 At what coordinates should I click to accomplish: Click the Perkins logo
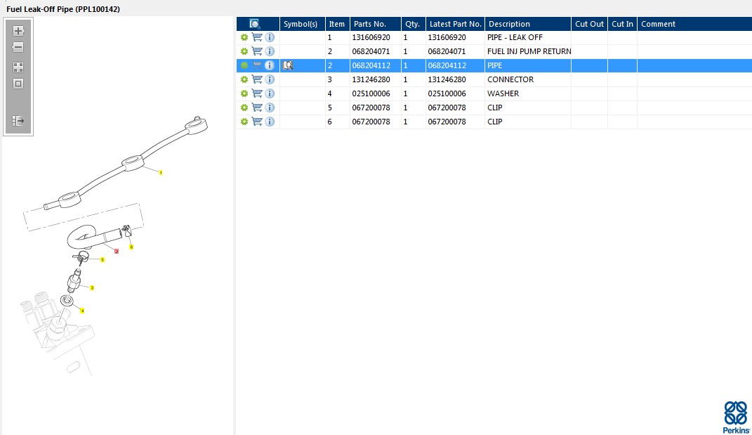[736, 417]
